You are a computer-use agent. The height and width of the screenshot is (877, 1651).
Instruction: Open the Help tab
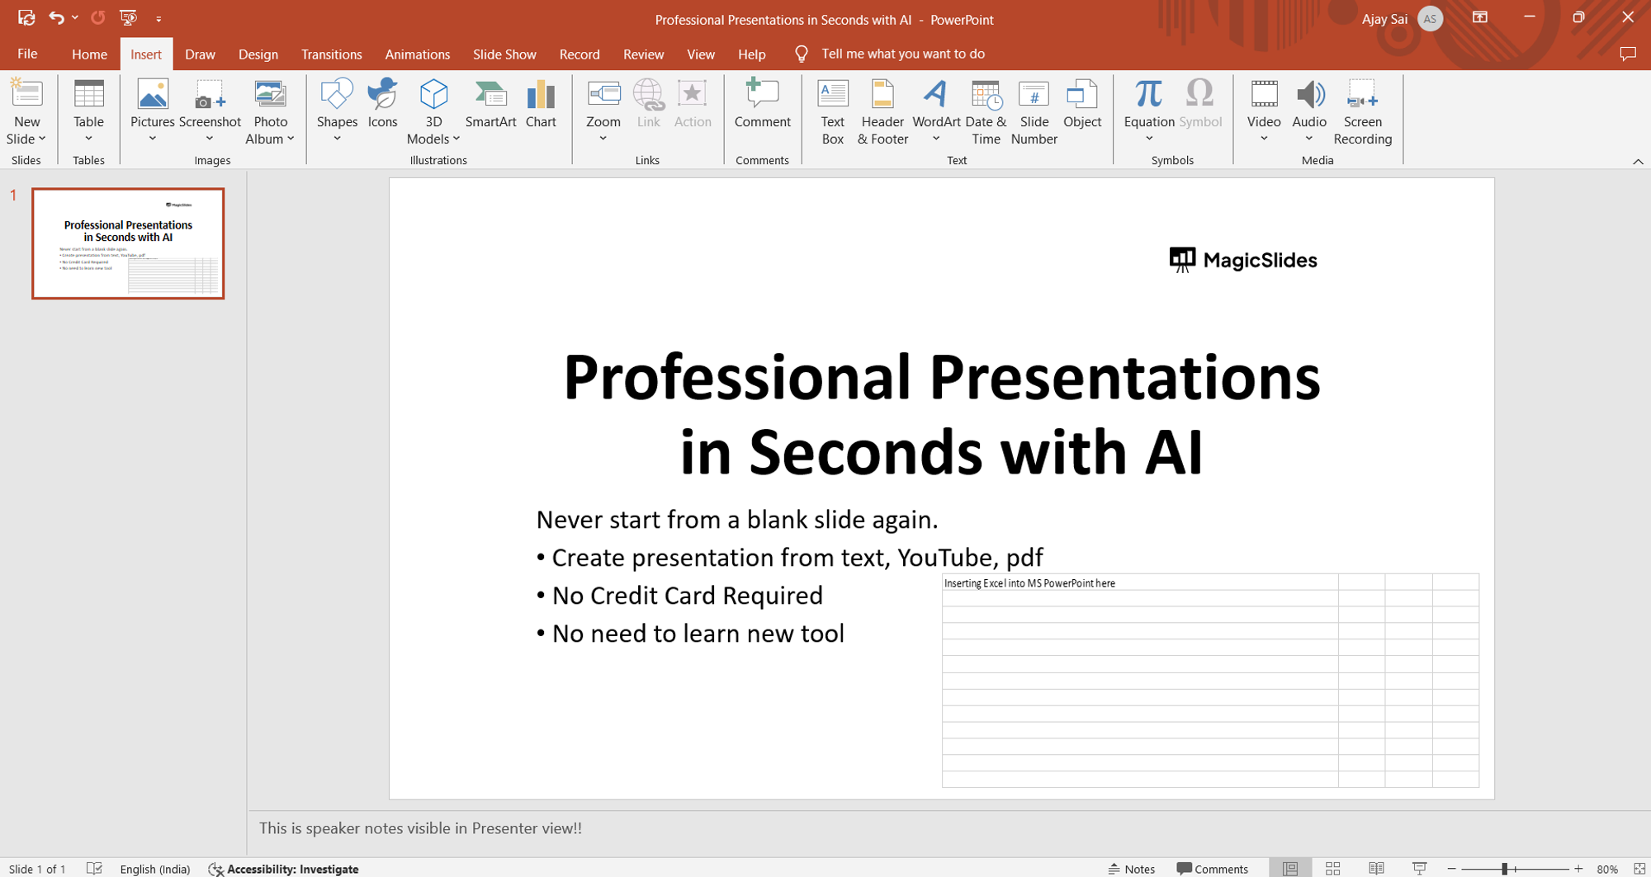point(751,54)
